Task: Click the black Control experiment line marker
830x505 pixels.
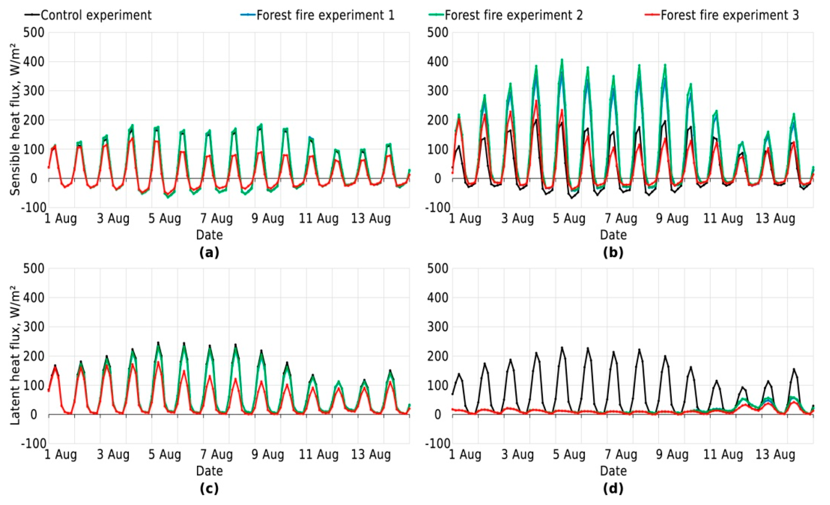Action: [32, 15]
